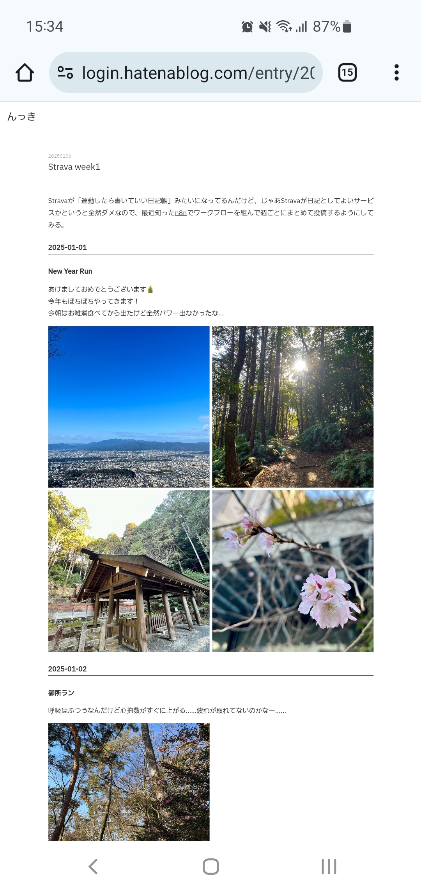421x890 pixels.
Task: Open the tab switcher showing 15 tabs
Action: 347,72
